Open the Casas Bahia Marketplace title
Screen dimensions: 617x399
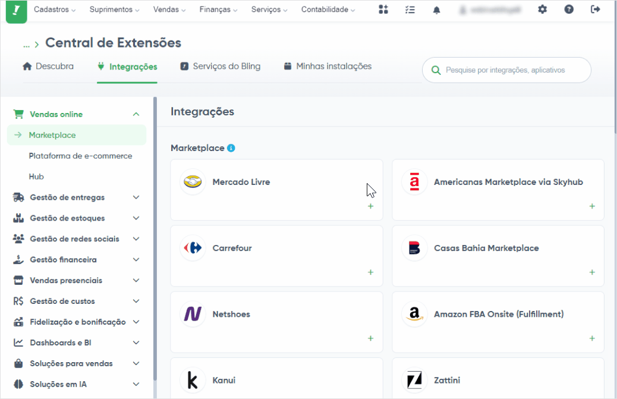pos(486,248)
